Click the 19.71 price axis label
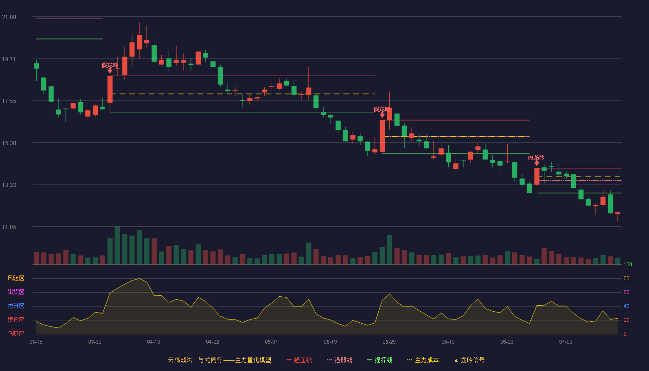Image resolution: width=649 pixels, height=371 pixels. click(9, 59)
